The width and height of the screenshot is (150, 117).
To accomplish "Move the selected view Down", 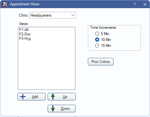I will click(62, 109).
